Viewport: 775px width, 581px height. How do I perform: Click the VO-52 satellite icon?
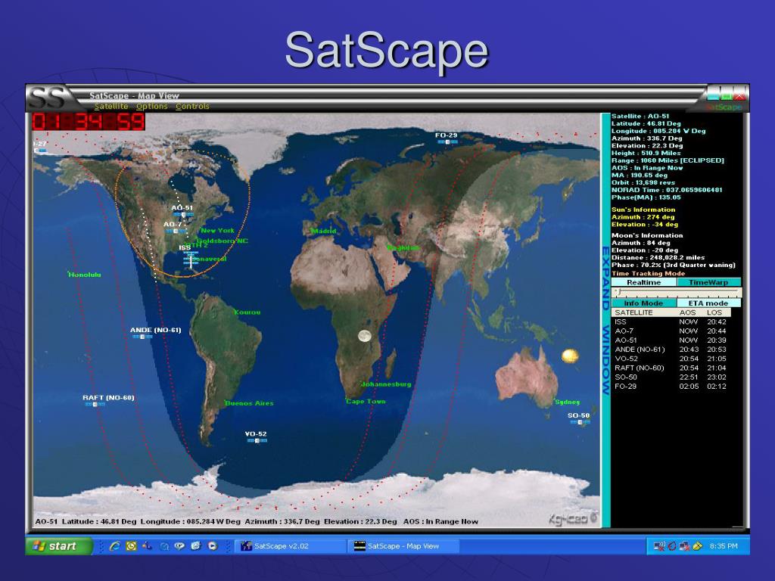point(257,441)
